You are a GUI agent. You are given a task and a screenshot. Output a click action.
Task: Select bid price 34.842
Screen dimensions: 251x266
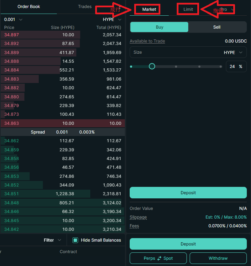pyautogui.click(x=12, y=229)
